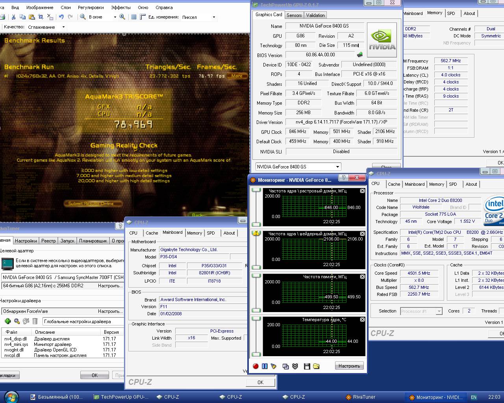
Task: Open the Планировщик tab in RivaTuner
Action: [x=93, y=240]
